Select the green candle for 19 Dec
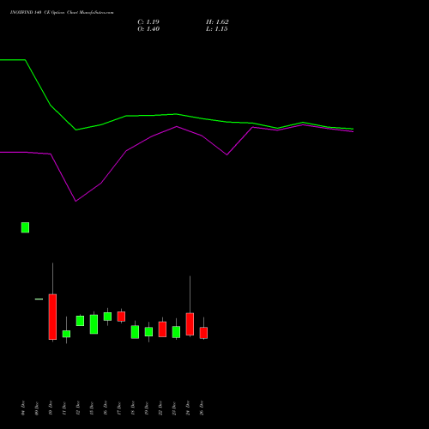The image size is (429, 429). (x=148, y=332)
